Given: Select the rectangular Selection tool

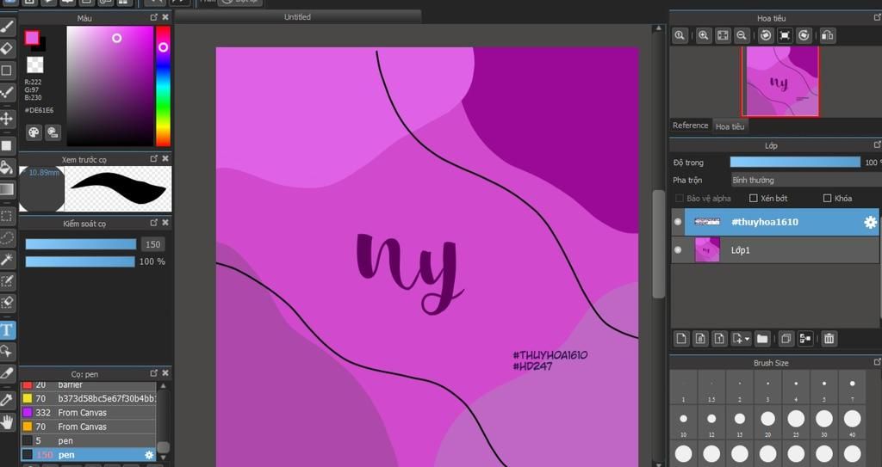Looking at the screenshot, I should (7, 217).
